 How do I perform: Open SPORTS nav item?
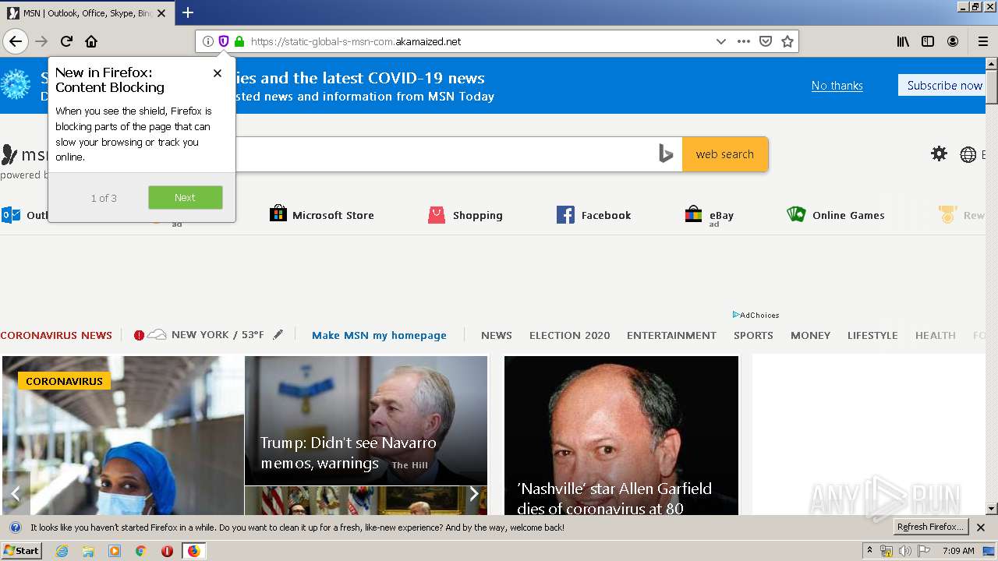pyautogui.click(x=753, y=335)
